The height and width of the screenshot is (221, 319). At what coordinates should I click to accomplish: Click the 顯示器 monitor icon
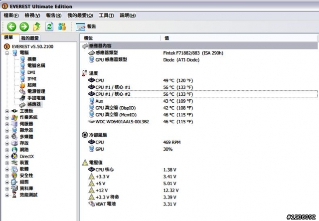[x=14, y=130]
